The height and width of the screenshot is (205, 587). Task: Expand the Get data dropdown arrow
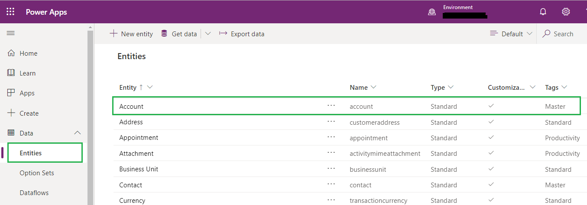[x=208, y=34]
